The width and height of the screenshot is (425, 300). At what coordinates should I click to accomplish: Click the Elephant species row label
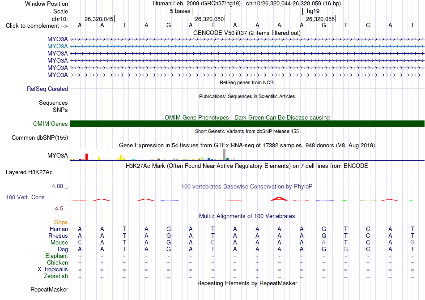click(57, 256)
